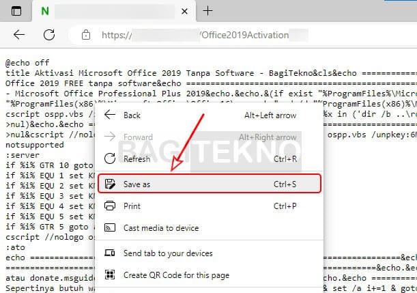This screenshot has width=417, height=293.
Task: Click the '@echo off' line of text
Action: pos(27,63)
